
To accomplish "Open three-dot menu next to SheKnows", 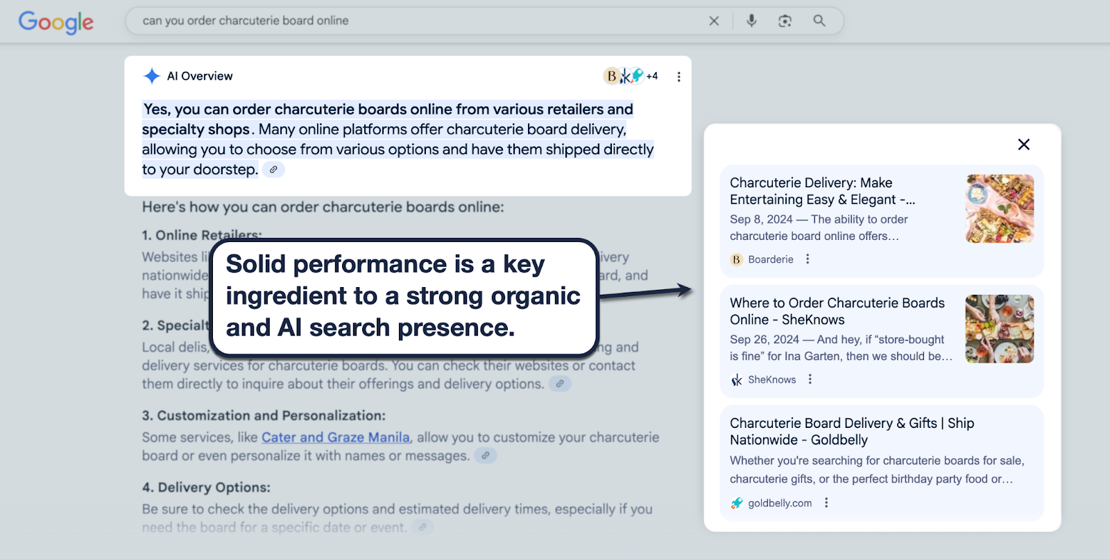I will coord(810,379).
